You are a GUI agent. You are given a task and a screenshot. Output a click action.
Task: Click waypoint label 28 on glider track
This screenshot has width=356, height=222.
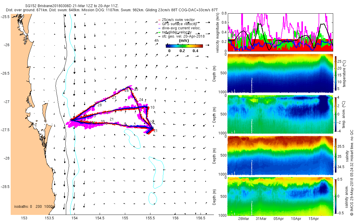pyautogui.click(x=100, y=105)
